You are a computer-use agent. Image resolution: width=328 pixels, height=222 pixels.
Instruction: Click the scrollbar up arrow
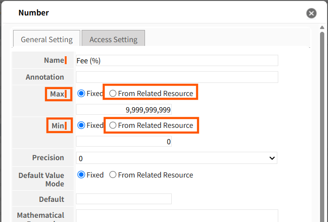tap(322, 27)
